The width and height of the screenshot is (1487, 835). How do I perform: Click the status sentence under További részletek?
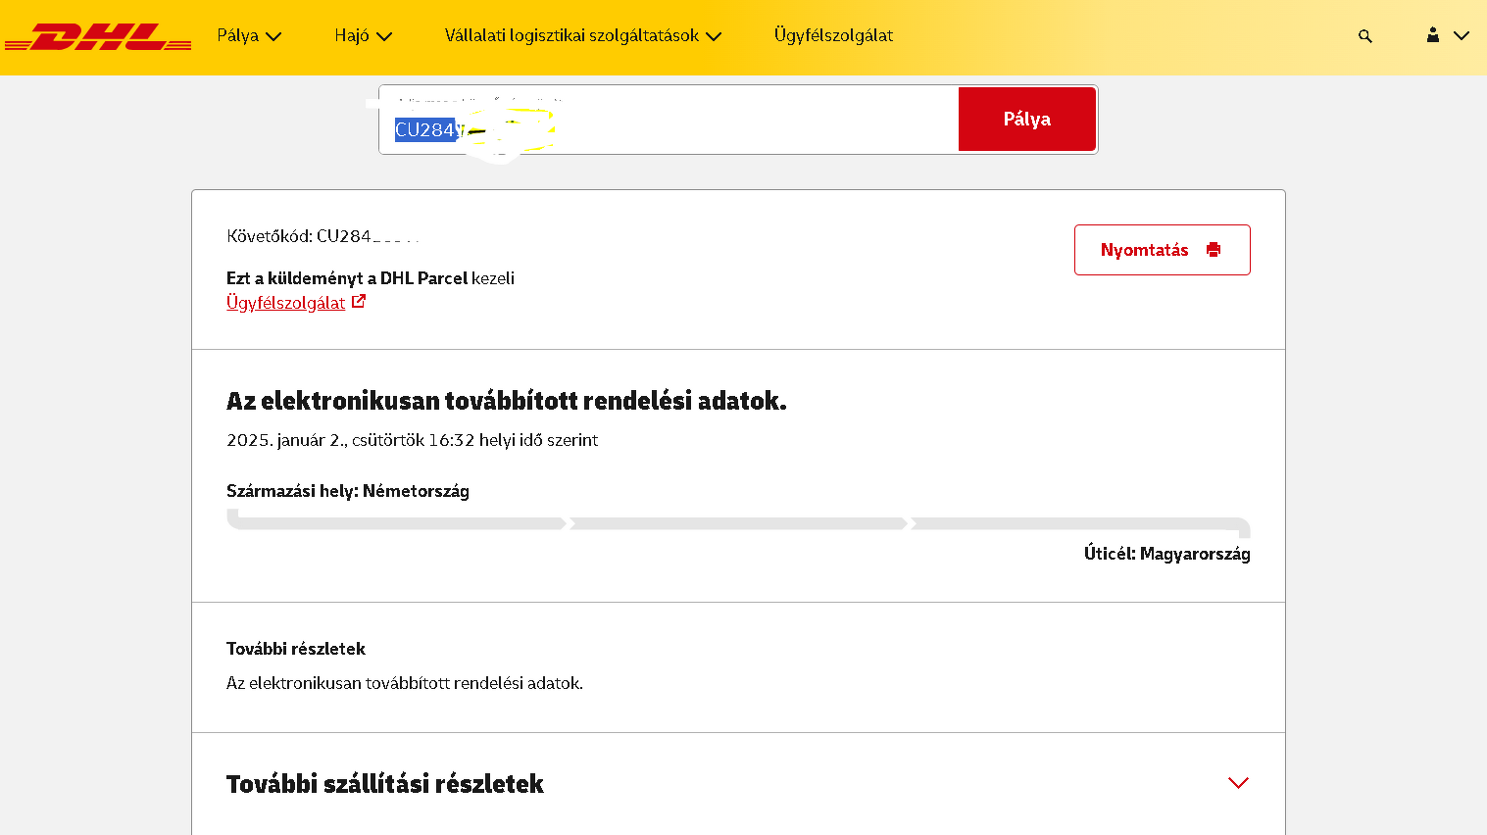tap(405, 683)
